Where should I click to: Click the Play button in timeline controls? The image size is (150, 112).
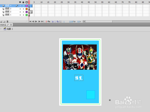point(36,22)
